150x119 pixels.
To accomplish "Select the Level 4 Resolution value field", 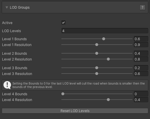I will (141, 100).
